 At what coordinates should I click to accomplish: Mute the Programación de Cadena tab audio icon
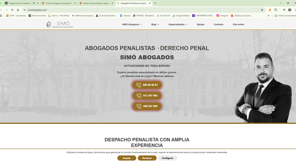pyautogui.click(x=34, y=3)
